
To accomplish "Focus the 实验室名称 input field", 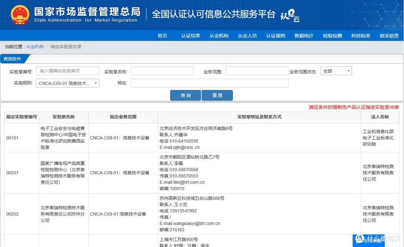I will click(162, 71).
